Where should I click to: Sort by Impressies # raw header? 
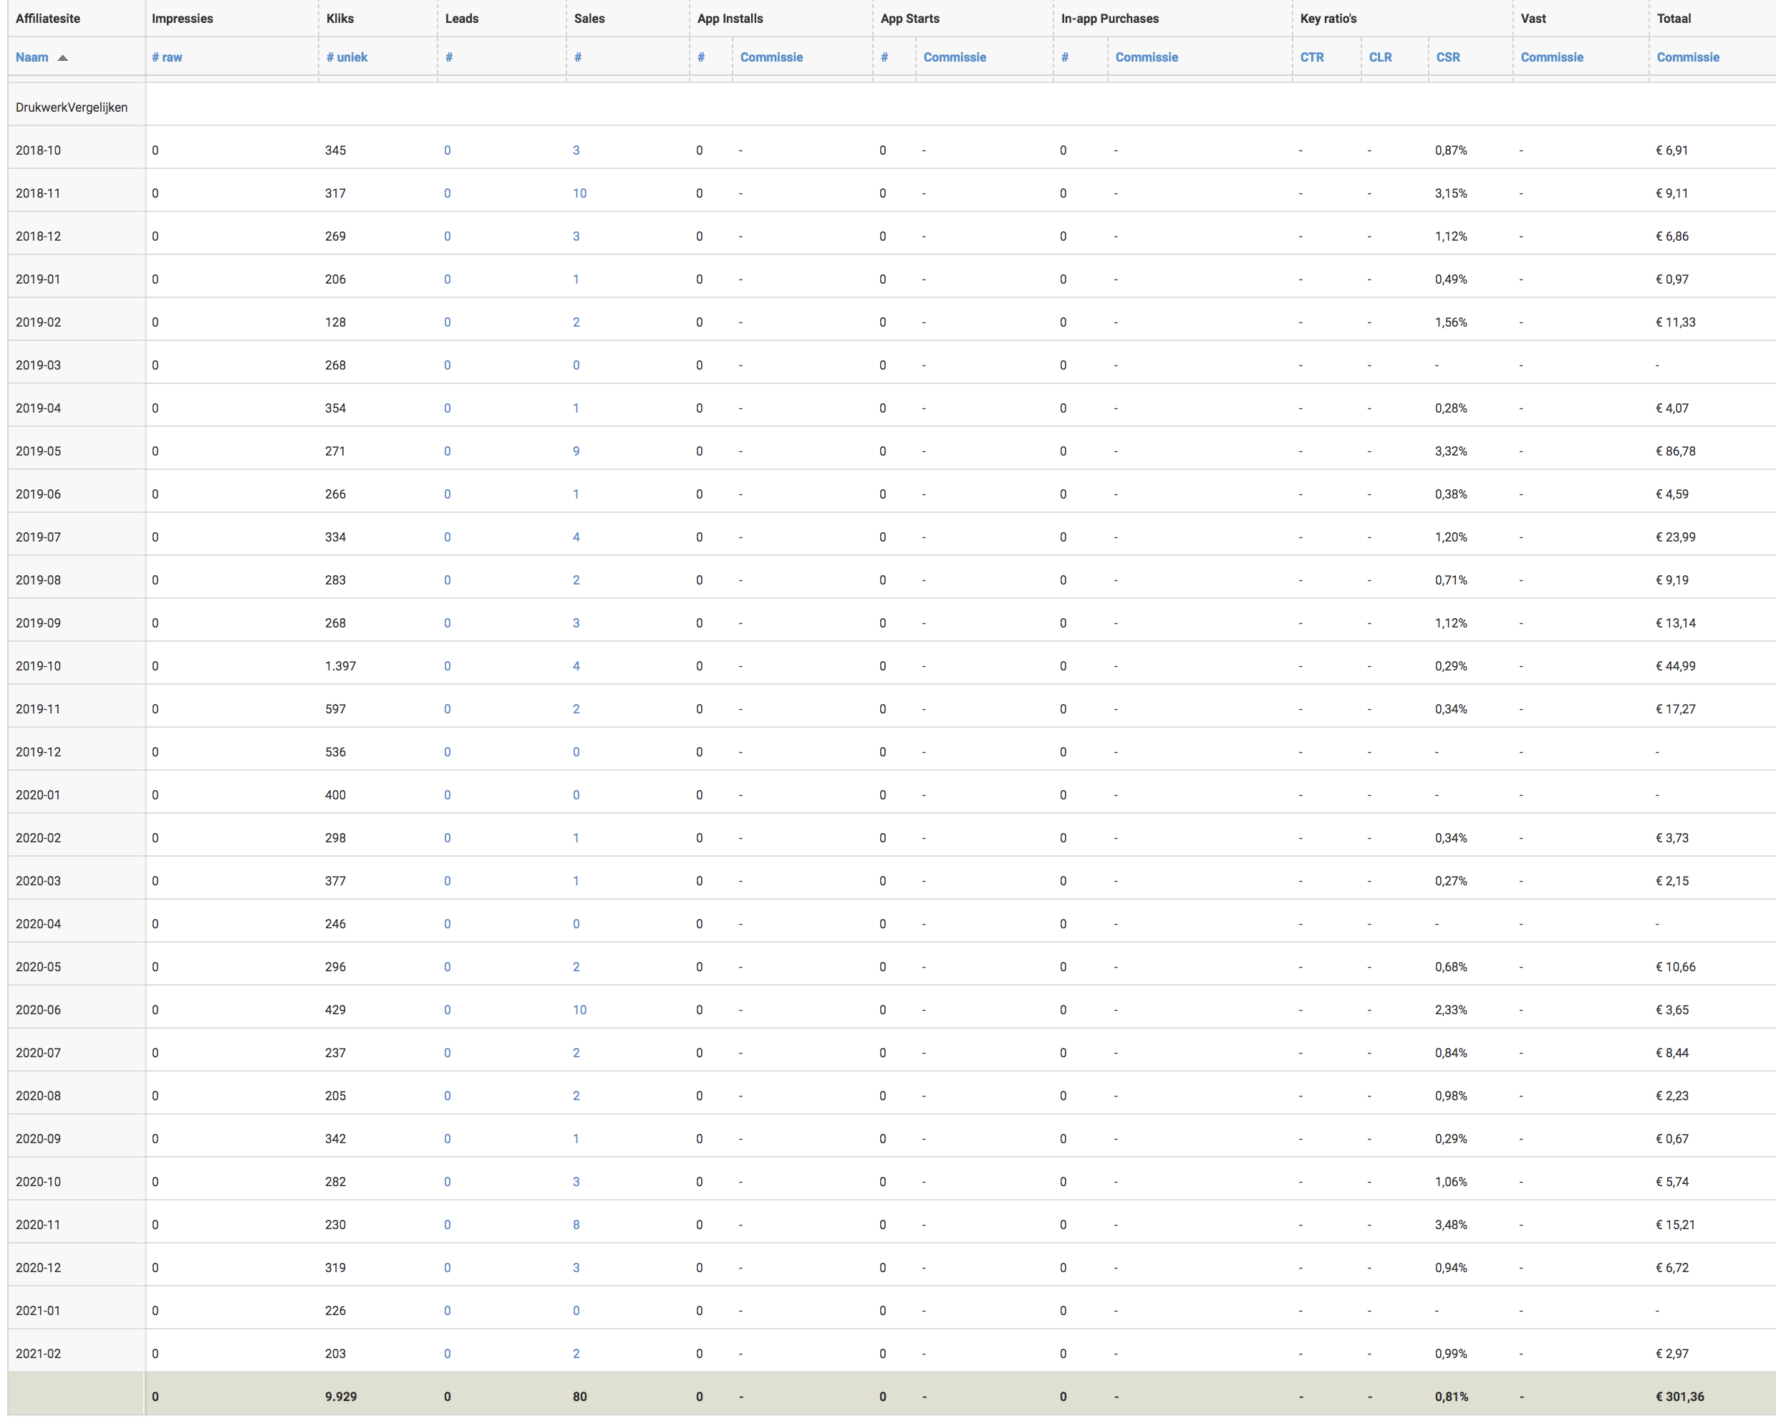point(168,57)
